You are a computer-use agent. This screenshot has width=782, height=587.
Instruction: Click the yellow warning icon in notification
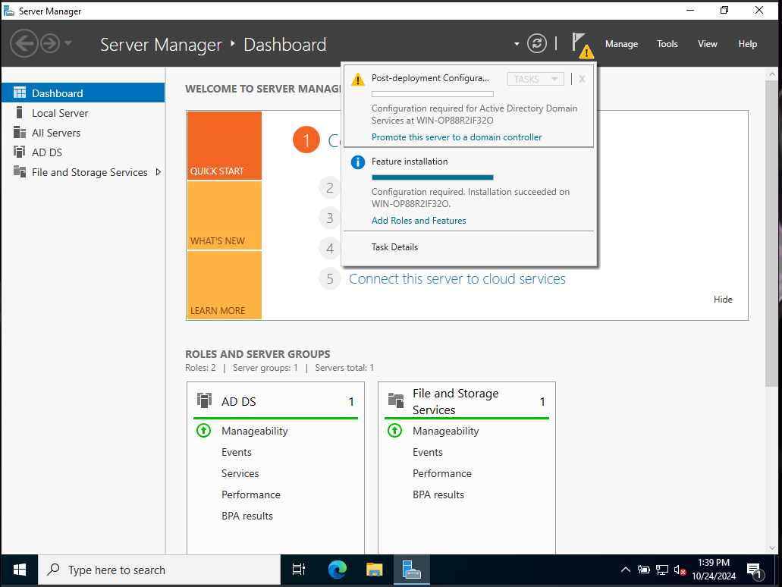357,80
